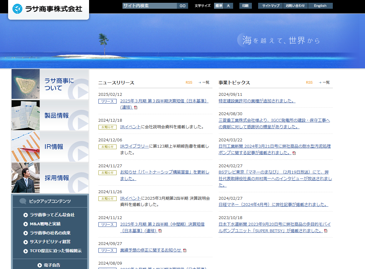The image size is (365, 269).
Task: Click arrow icon beside 電子公告
Action: [x=40, y=265]
